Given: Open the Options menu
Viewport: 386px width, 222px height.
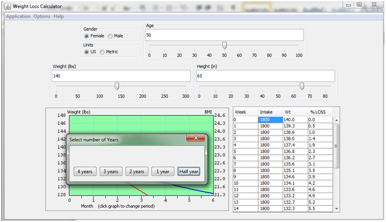Looking at the screenshot, I should [x=42, y=16].
